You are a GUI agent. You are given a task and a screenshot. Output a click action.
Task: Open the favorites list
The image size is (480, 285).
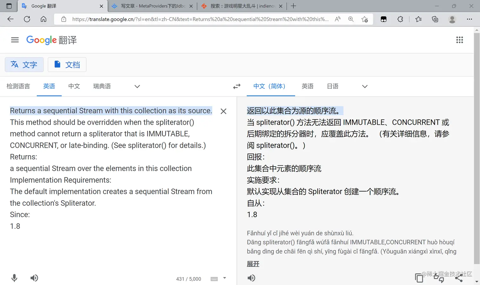pos(418,19)
